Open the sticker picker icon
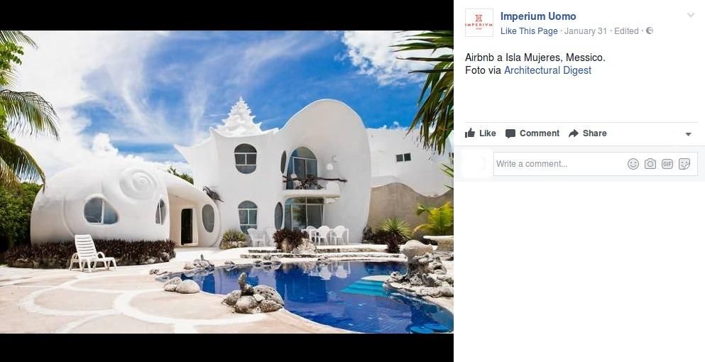 point(684,164)
